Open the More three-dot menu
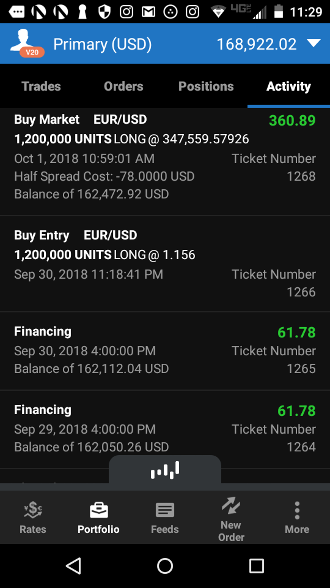Screen dimensions: 330x588 pyautogui.click(x=297, y=510)
